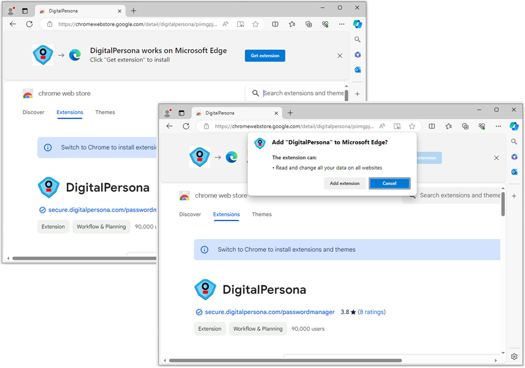Open secure.digitalpersona.com link in back window

(102, 210)
